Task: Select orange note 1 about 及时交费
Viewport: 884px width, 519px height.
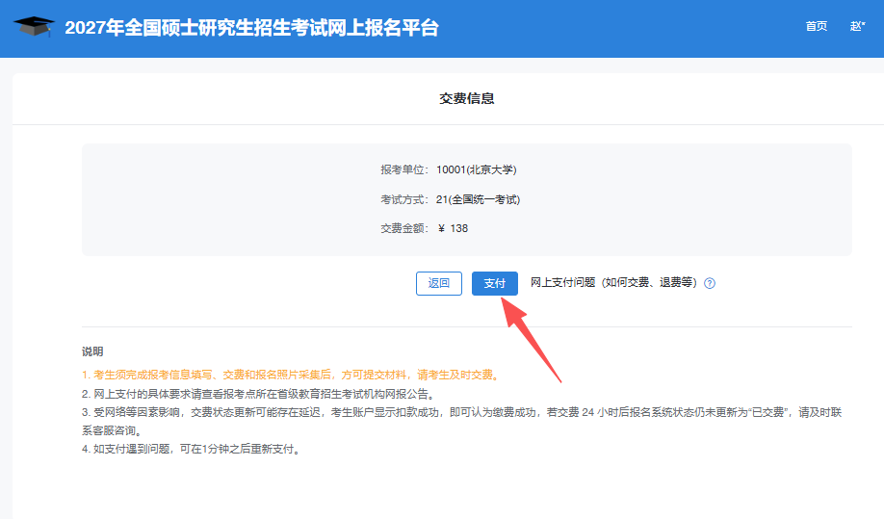Action: click(292, 375)
